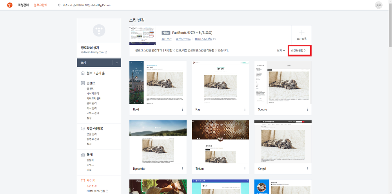
Task: Open 방명록 관리 menu item
Action: coord(93,139)
